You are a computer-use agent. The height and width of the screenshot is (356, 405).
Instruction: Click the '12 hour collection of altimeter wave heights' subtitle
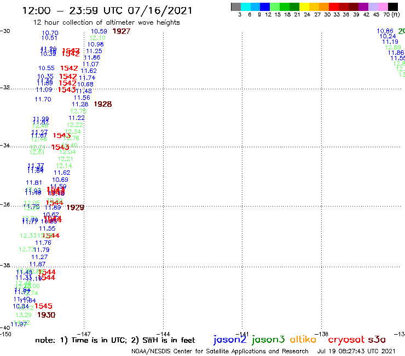point(106,22)
